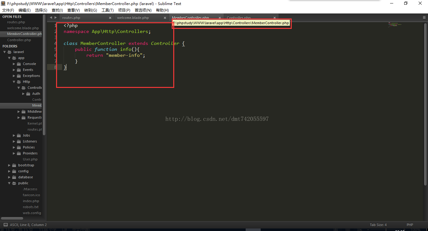Open the 查找(I) menu
This screenshot has height=231, width=428.
57,10
